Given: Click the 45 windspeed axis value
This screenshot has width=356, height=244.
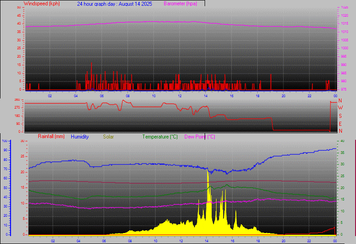Looking at the screenshot, I should 19,15.
